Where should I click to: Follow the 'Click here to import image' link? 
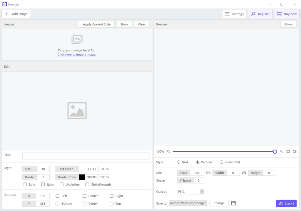(x=77, y=55)
